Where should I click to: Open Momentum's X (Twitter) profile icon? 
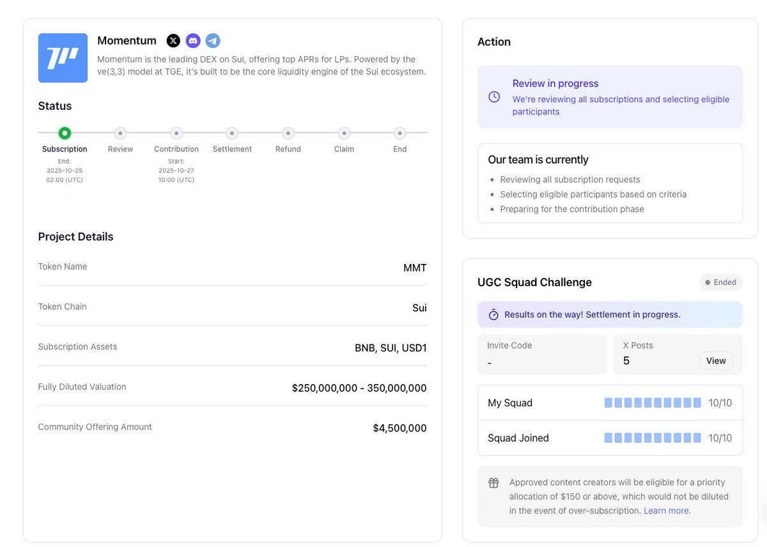pos(173,41)
